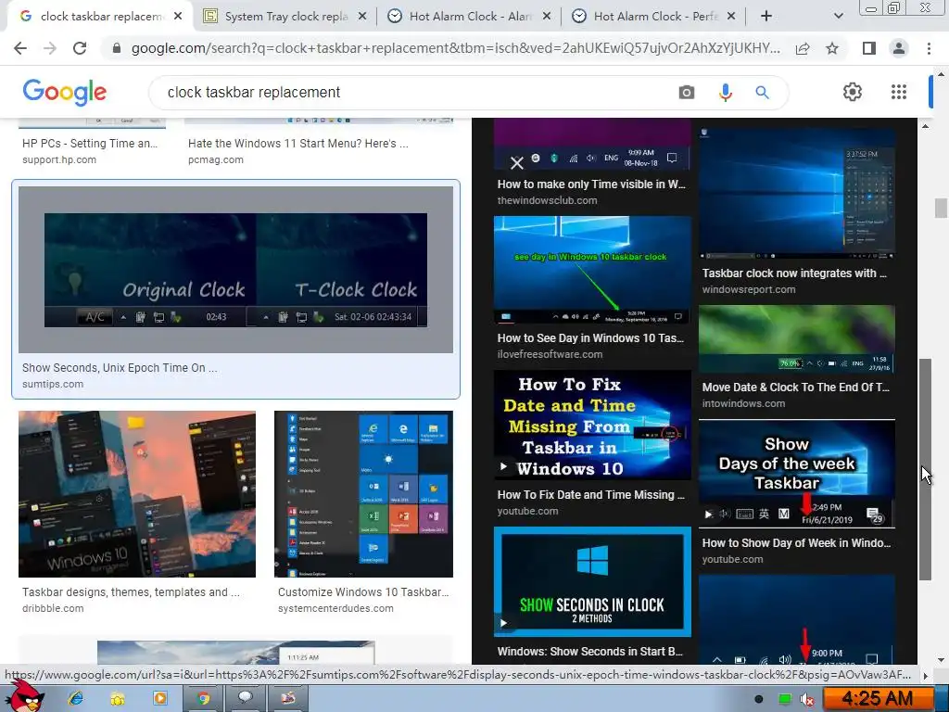Click the green monitor tray icon
Viewport: 949px width, 712px height.
(784, 699)
